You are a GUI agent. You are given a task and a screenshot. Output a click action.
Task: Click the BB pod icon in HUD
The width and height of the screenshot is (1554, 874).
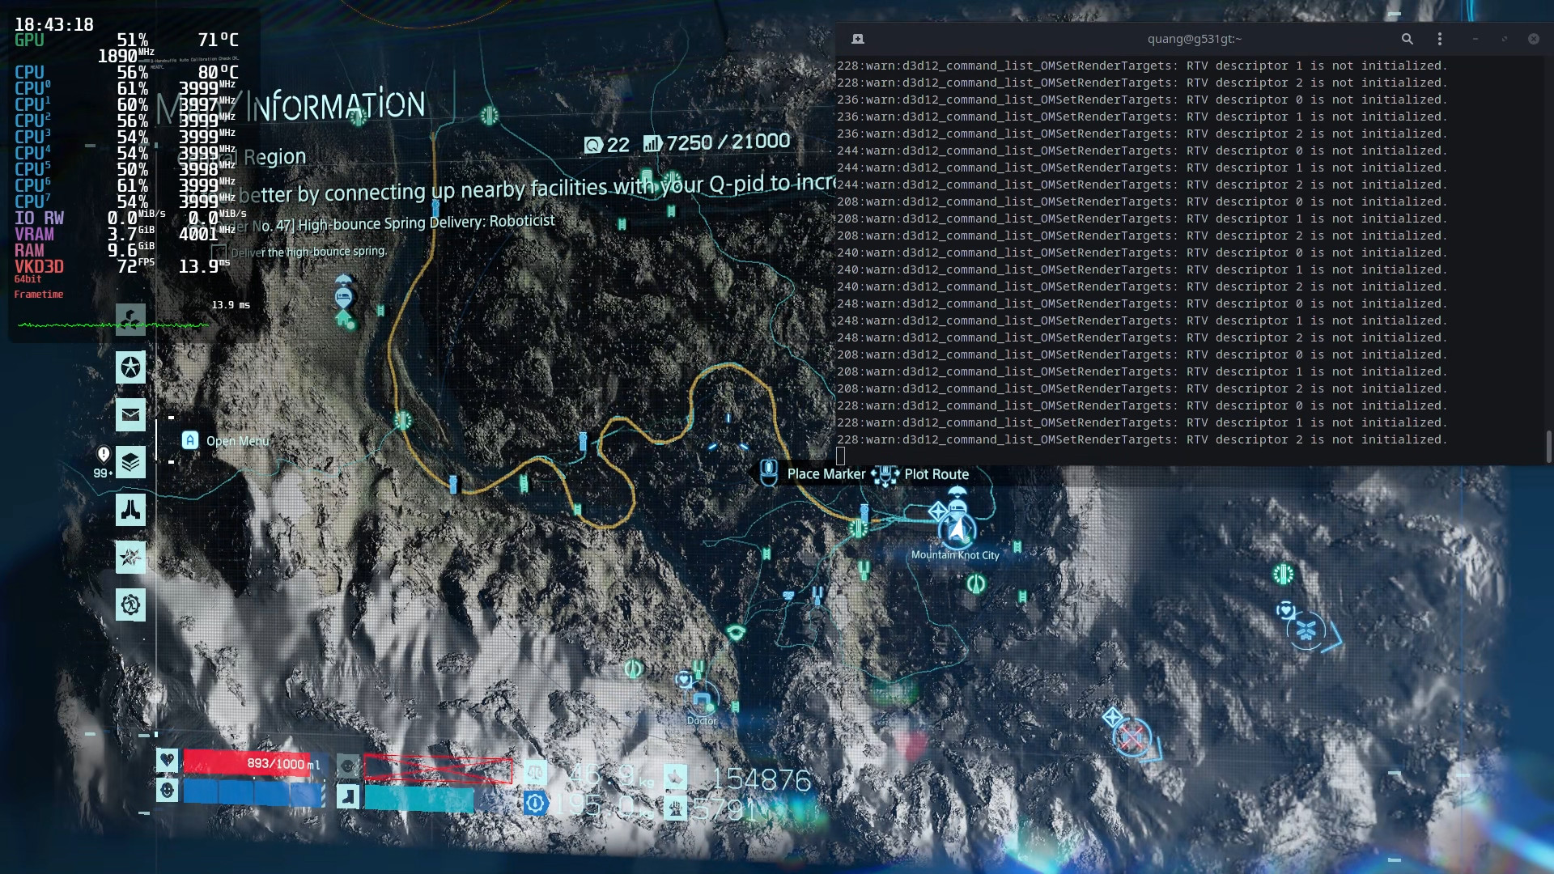348,766
